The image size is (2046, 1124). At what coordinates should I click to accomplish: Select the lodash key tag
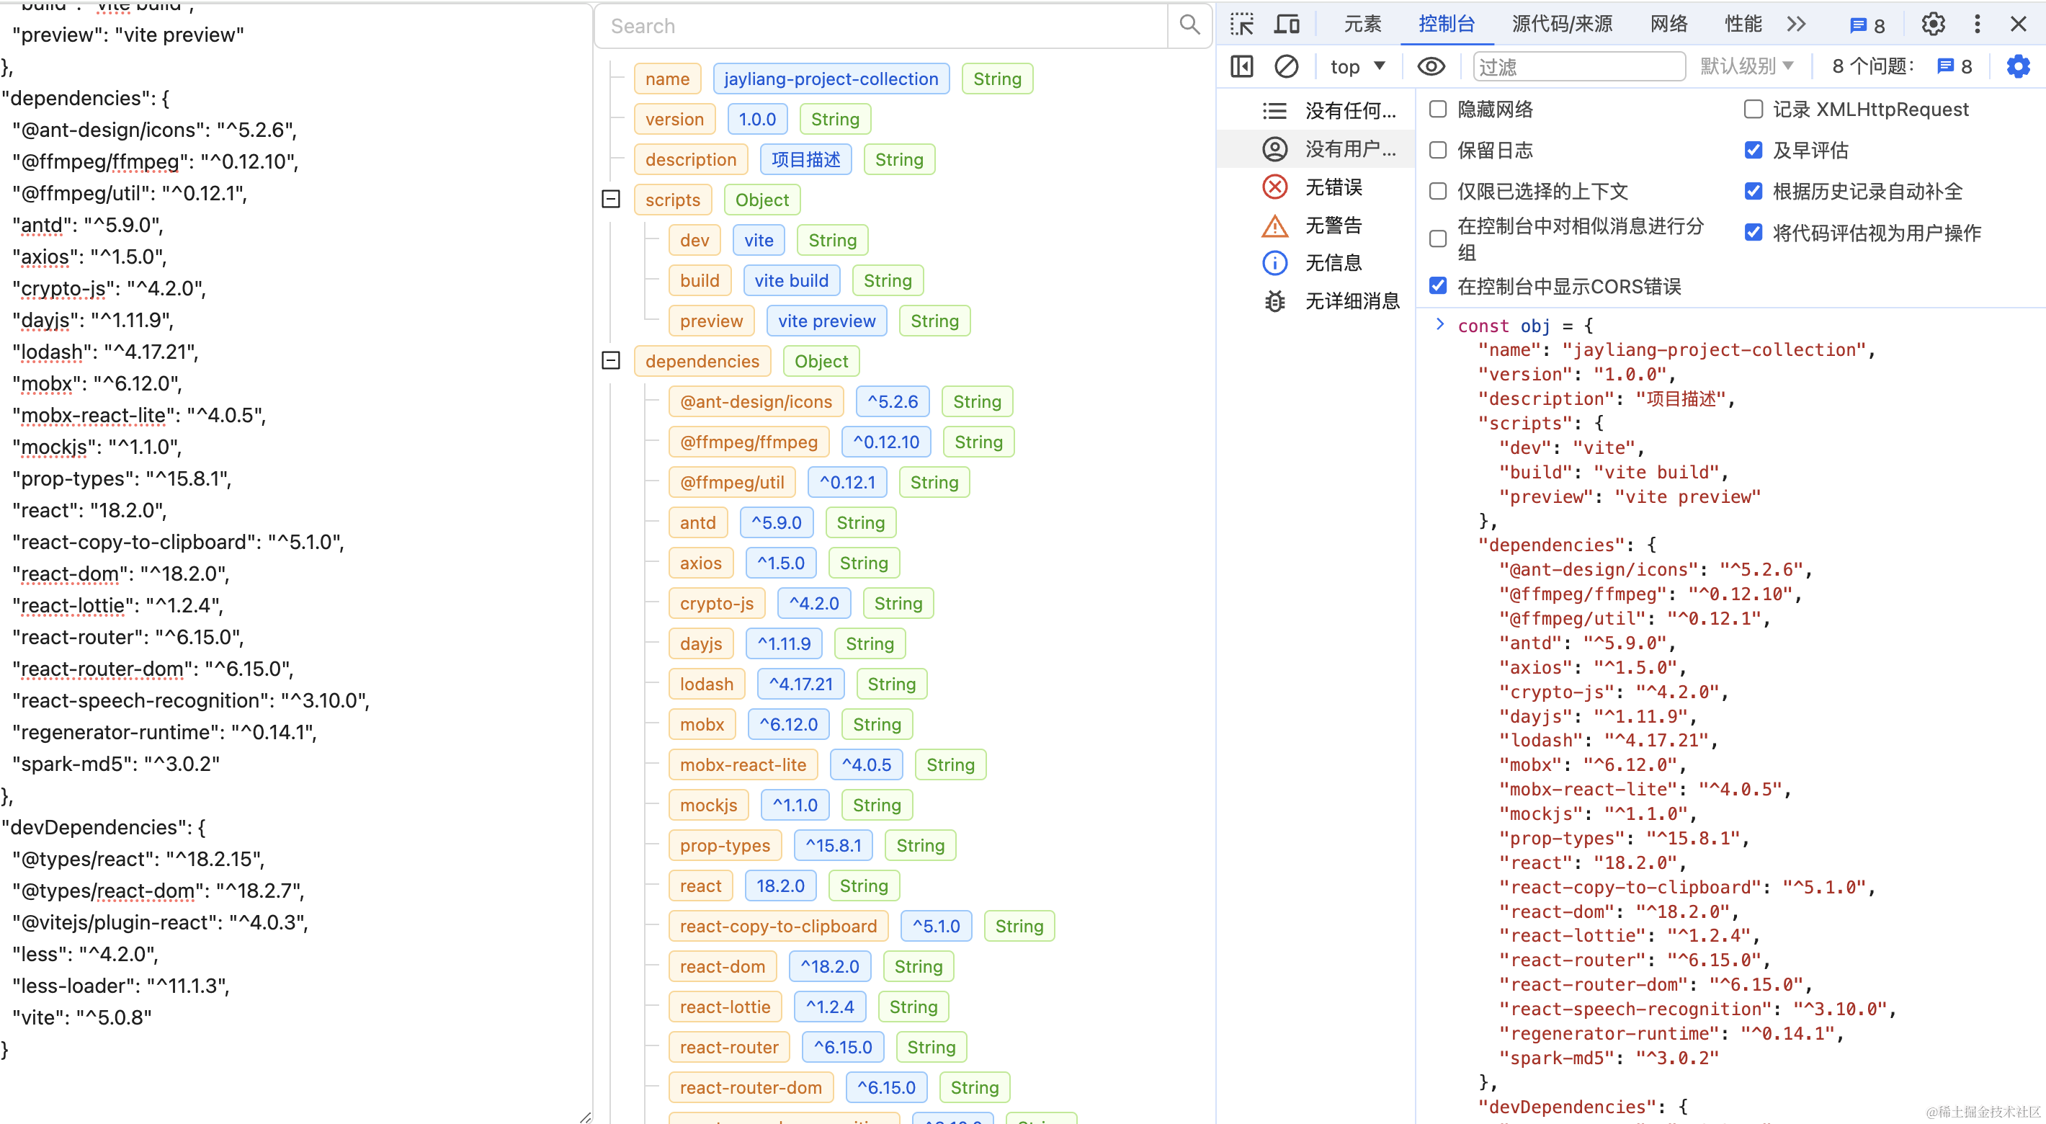tap(706, 684)
